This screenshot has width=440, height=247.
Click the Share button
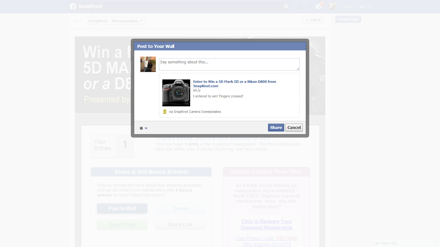click(x=276, y=127)
